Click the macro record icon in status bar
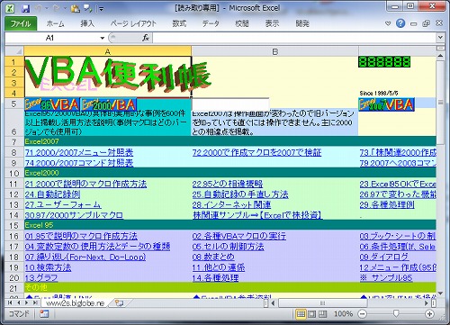Screen dimensions: 450x325 [44, 314]
